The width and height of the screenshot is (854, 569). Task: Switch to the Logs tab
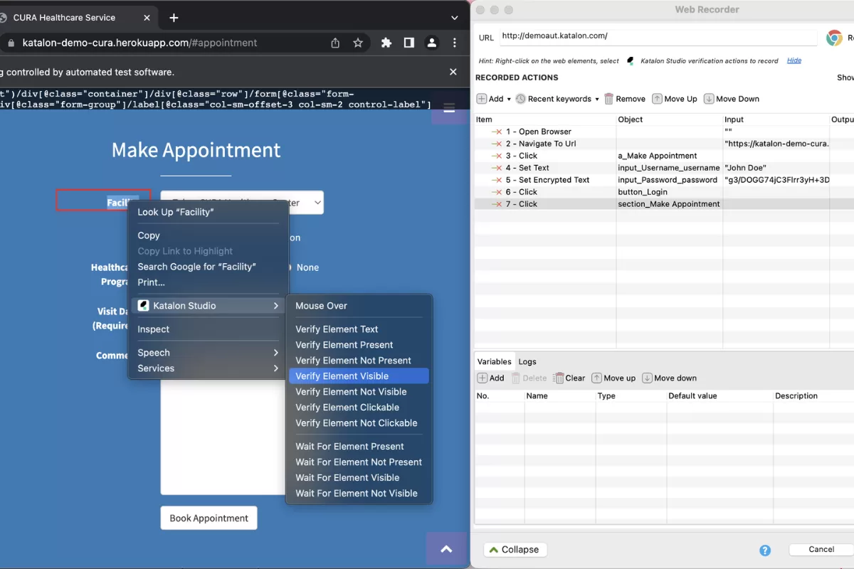tap(527, 361)
